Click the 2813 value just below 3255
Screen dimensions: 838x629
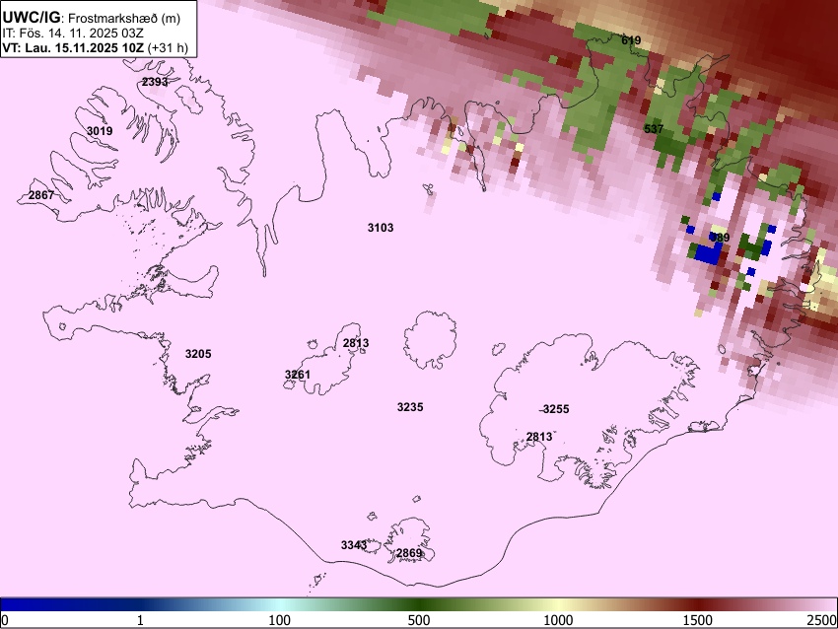pyautogui.click(x=539, y=437)
